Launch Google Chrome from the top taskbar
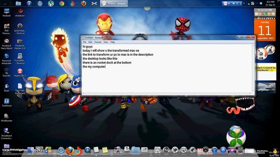The image size is (280, 157). (x=62, y=3)
